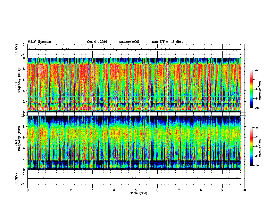Click the "-9" tick on ch.1 colorbar

pyautogui.click(x=256, y=98)
